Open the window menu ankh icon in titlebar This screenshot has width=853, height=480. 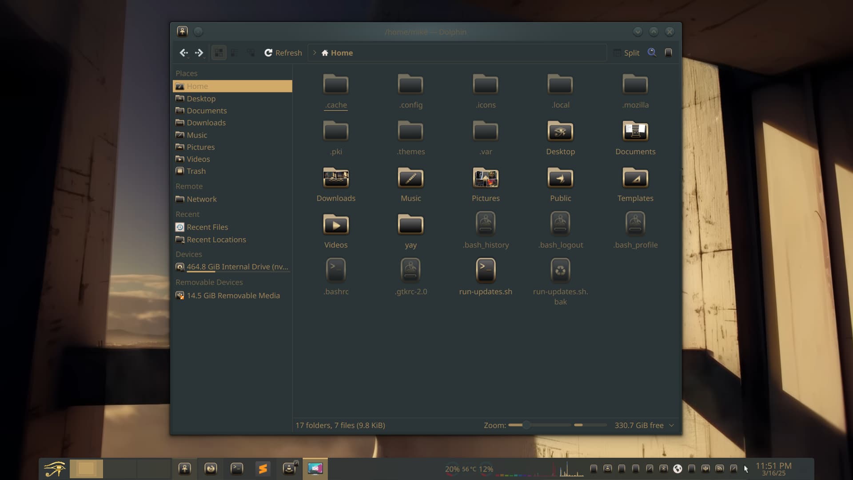182,32
